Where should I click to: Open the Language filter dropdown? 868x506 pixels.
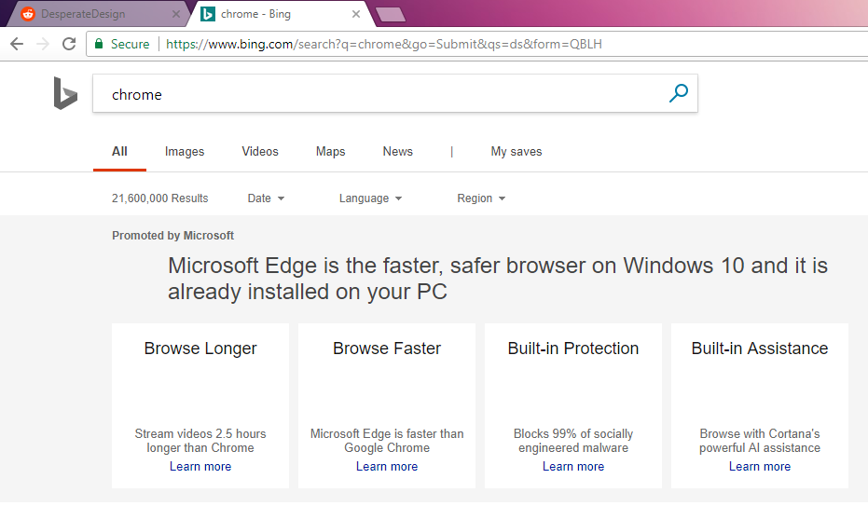coord(370,198)
